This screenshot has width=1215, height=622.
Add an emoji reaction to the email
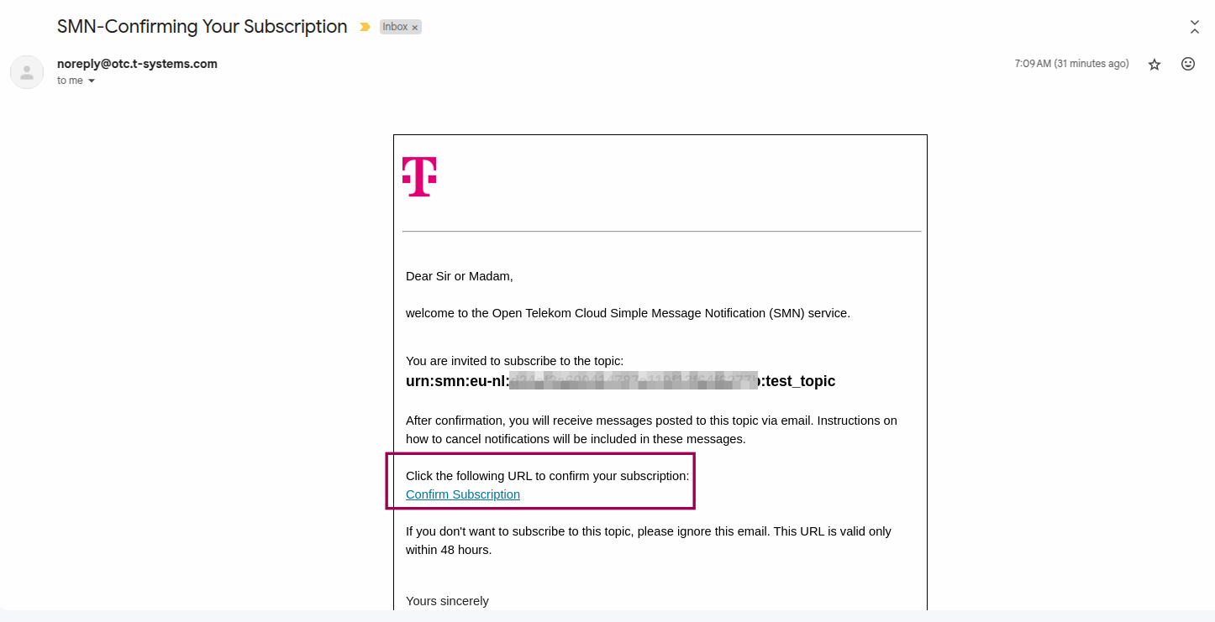(x=1188, y=64)
